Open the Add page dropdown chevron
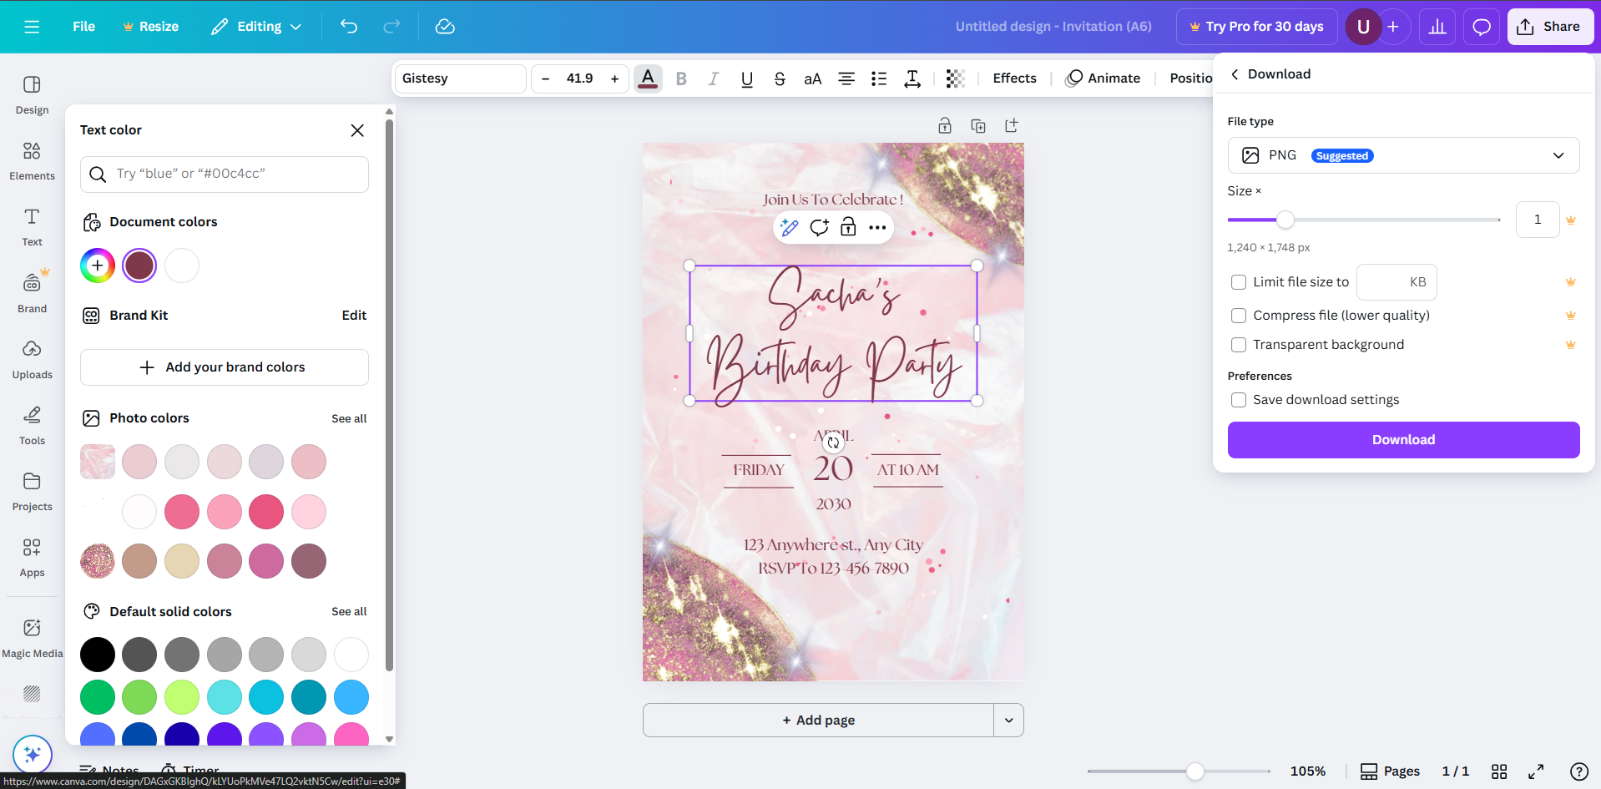Viewport: 1601px width, 789px height. pyautogui.click(x=1008, y=720)
